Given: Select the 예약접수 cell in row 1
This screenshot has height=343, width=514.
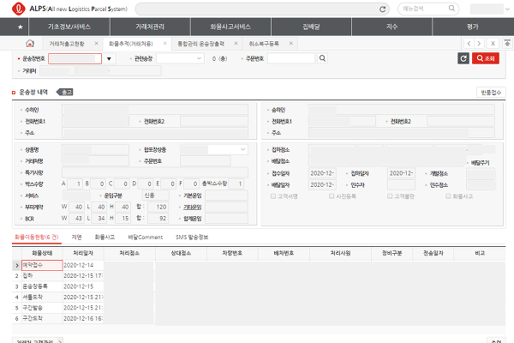Looking at the screenshot, I should pos(42,265).
